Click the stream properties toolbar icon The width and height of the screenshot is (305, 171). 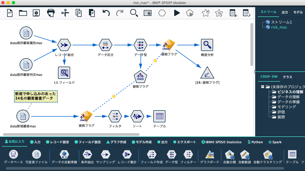147,12
